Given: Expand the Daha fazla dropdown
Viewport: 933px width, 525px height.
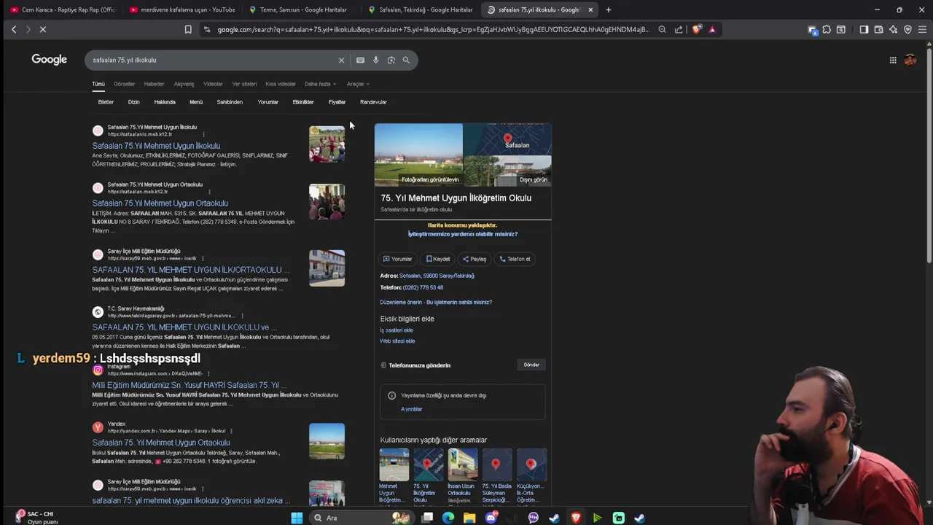Looking at the screenshot, I should tap(320, 84).
